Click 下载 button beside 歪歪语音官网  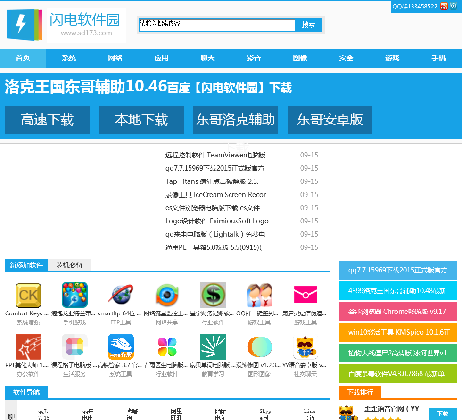pos(443,414)
